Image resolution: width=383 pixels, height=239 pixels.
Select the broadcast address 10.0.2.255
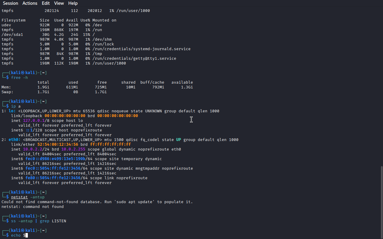[x=73, y=149]
